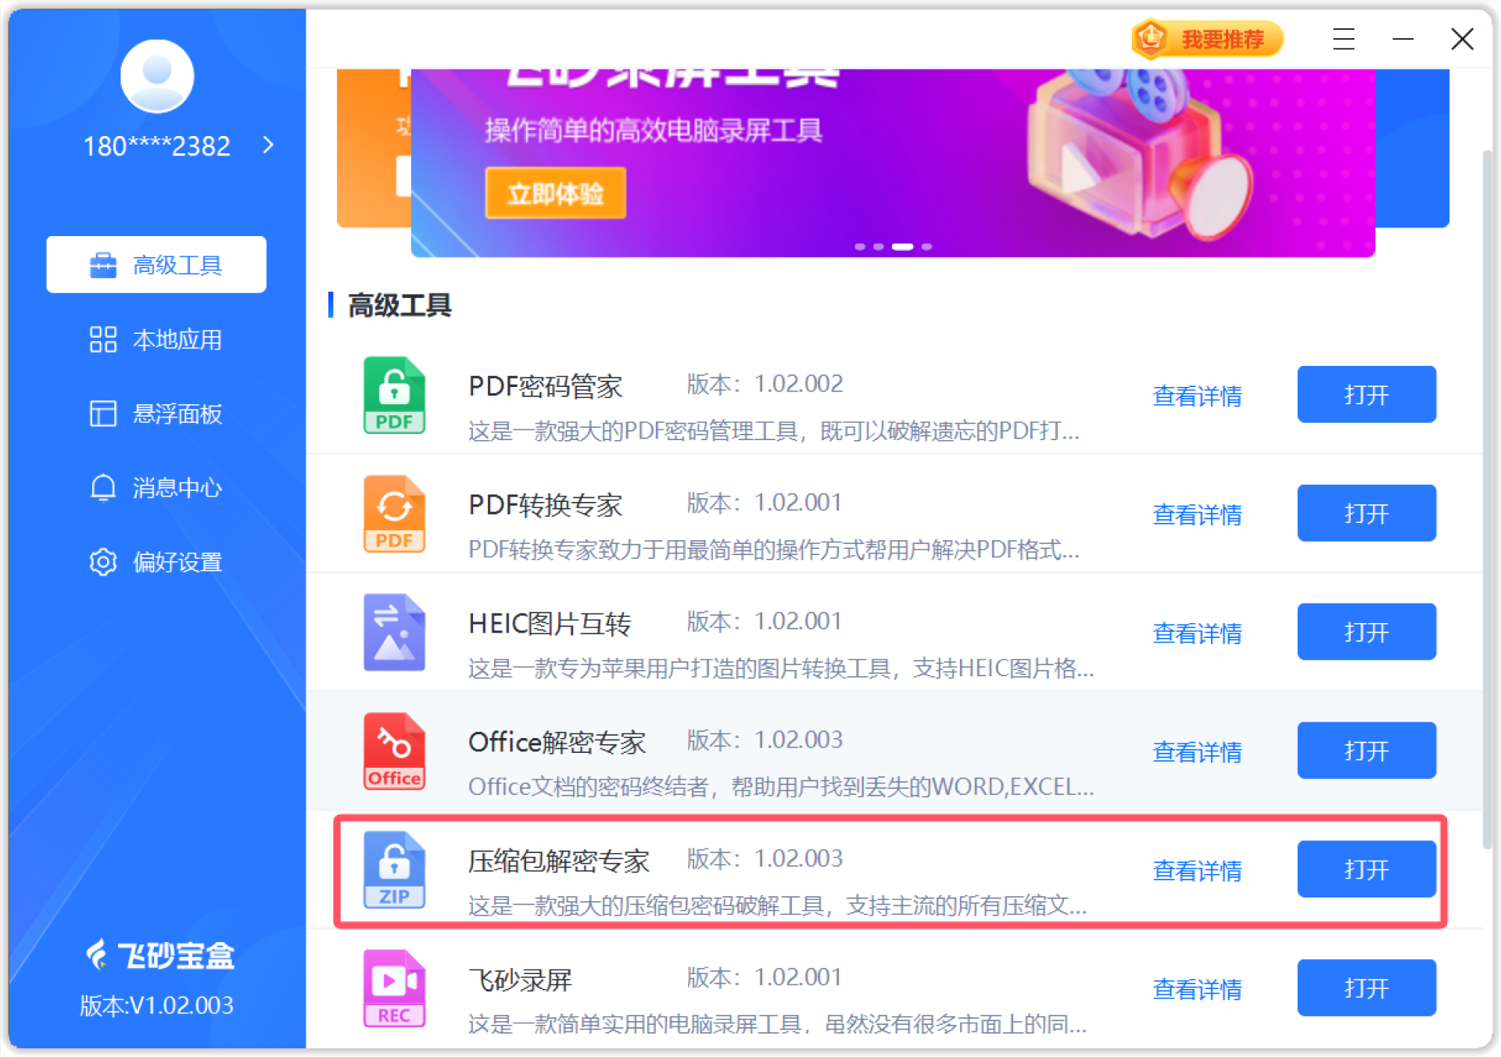Click the HEIC图片互转 title text
The width and height of the screenshot is (1501, 1057).
point(550,623)
